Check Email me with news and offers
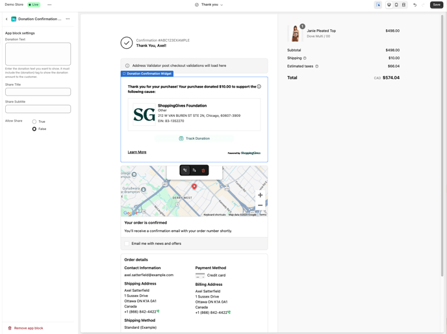This screenshot has height=334, width=447. [x=127, y=244]
